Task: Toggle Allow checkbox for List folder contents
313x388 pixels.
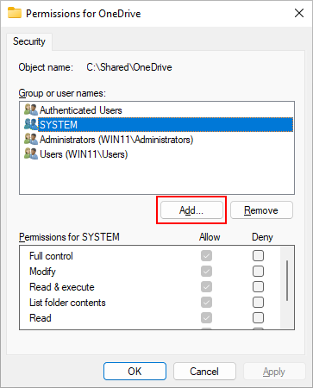Action: [x=206, y=302]
